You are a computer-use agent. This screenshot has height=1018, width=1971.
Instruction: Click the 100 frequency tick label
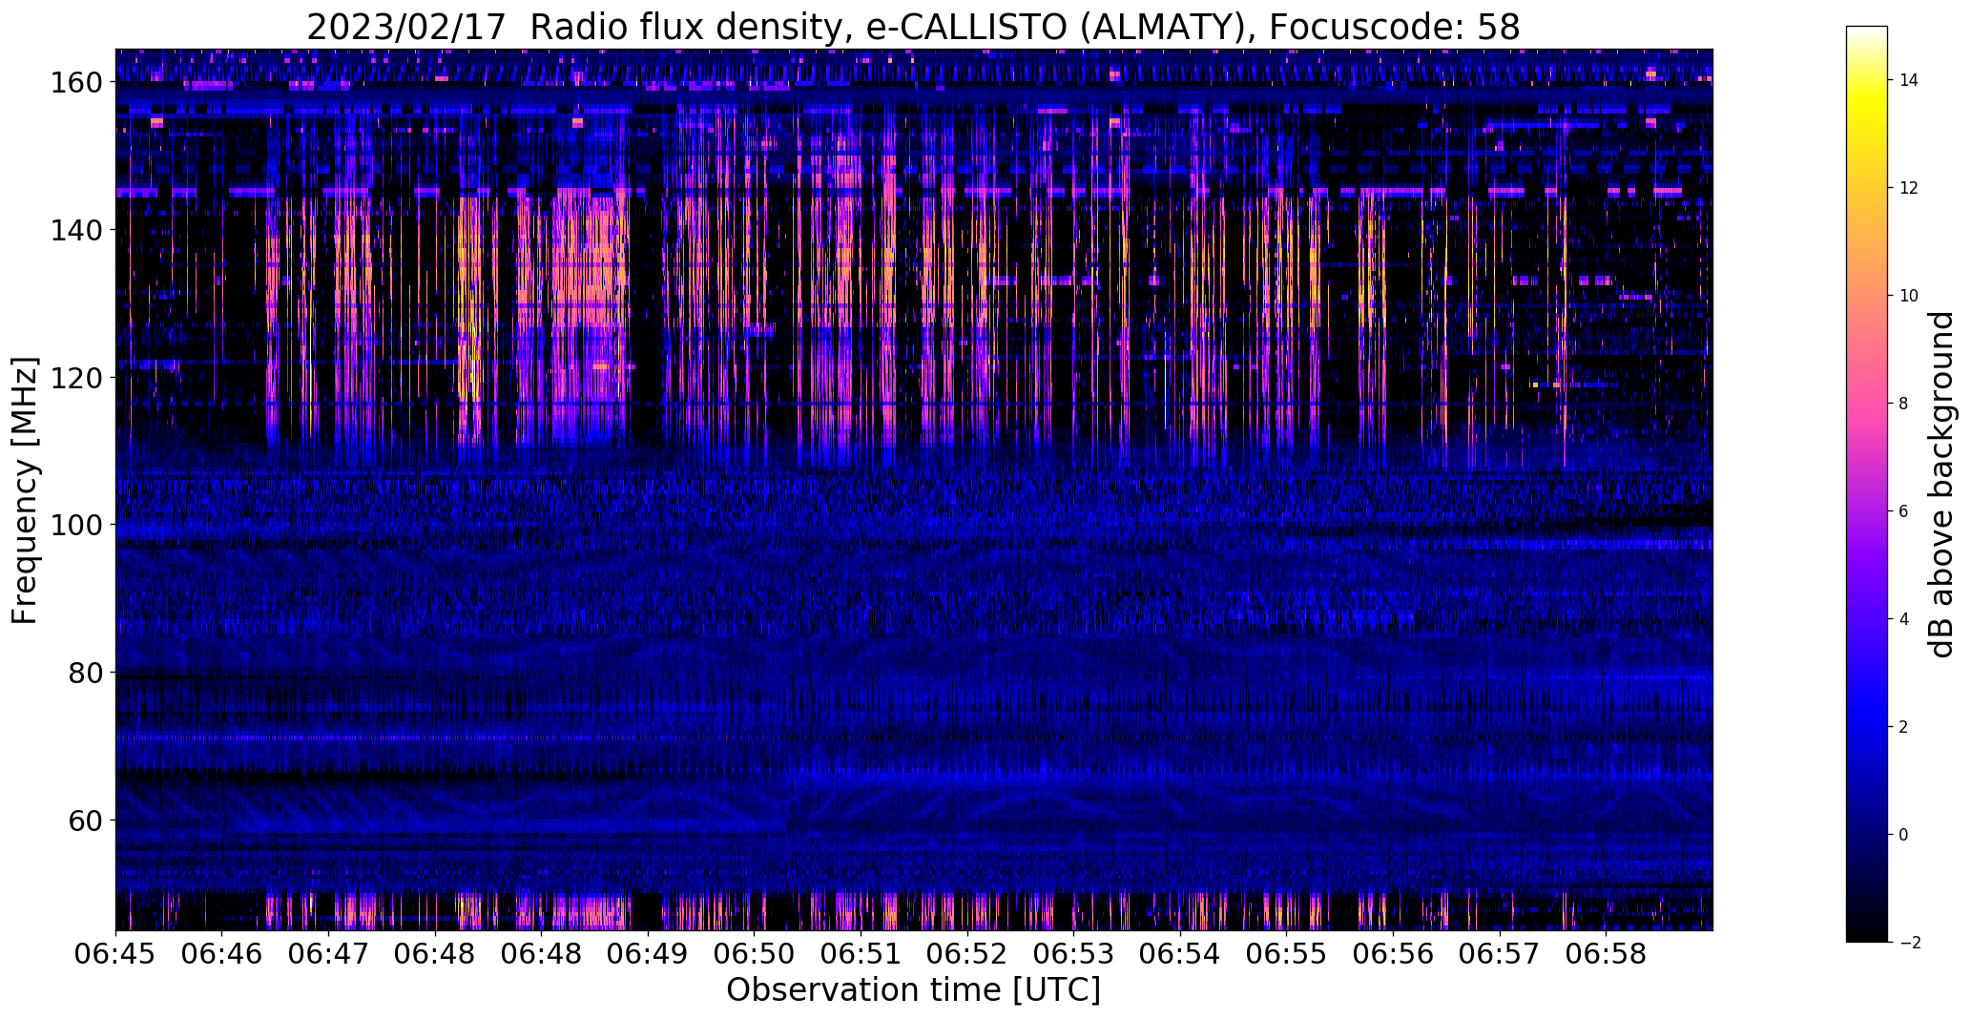[x=74, y=525]
